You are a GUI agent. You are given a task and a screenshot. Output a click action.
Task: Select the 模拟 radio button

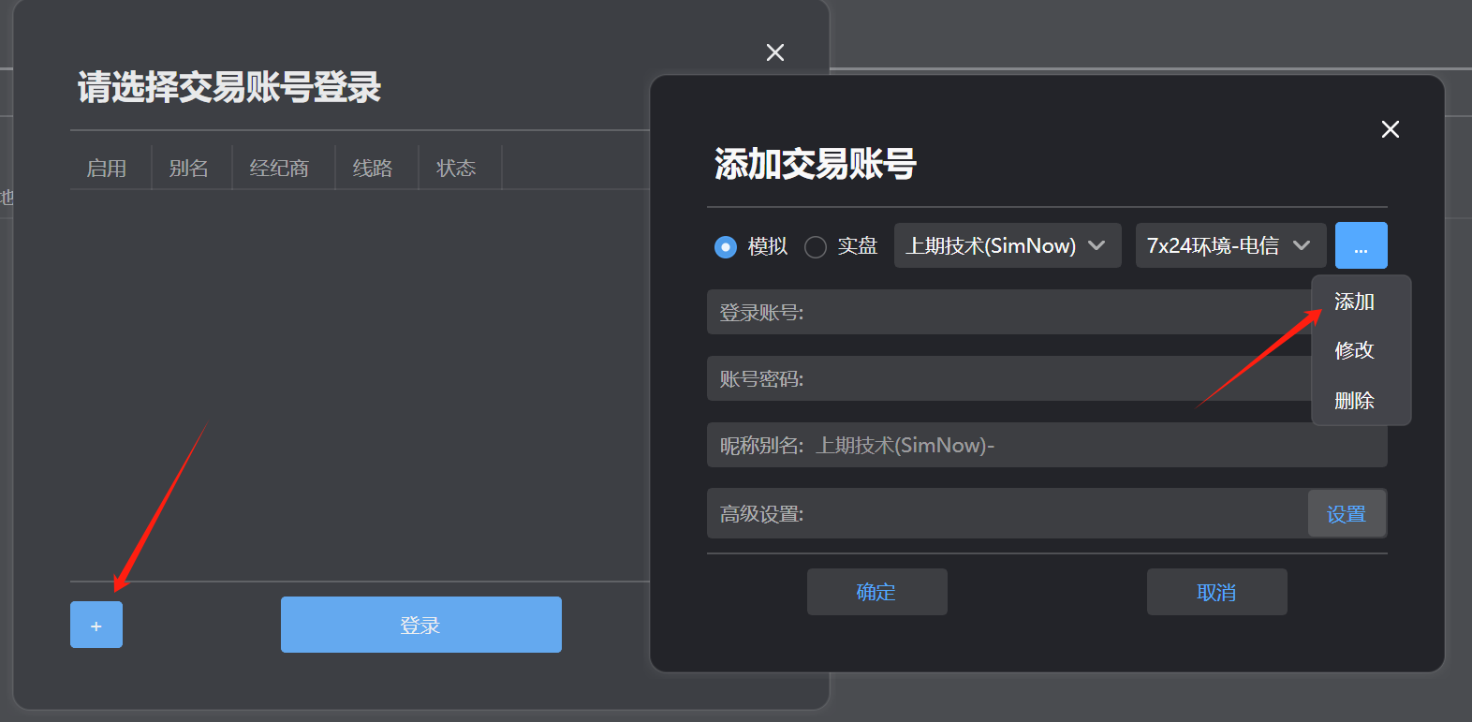click(726, 247)
